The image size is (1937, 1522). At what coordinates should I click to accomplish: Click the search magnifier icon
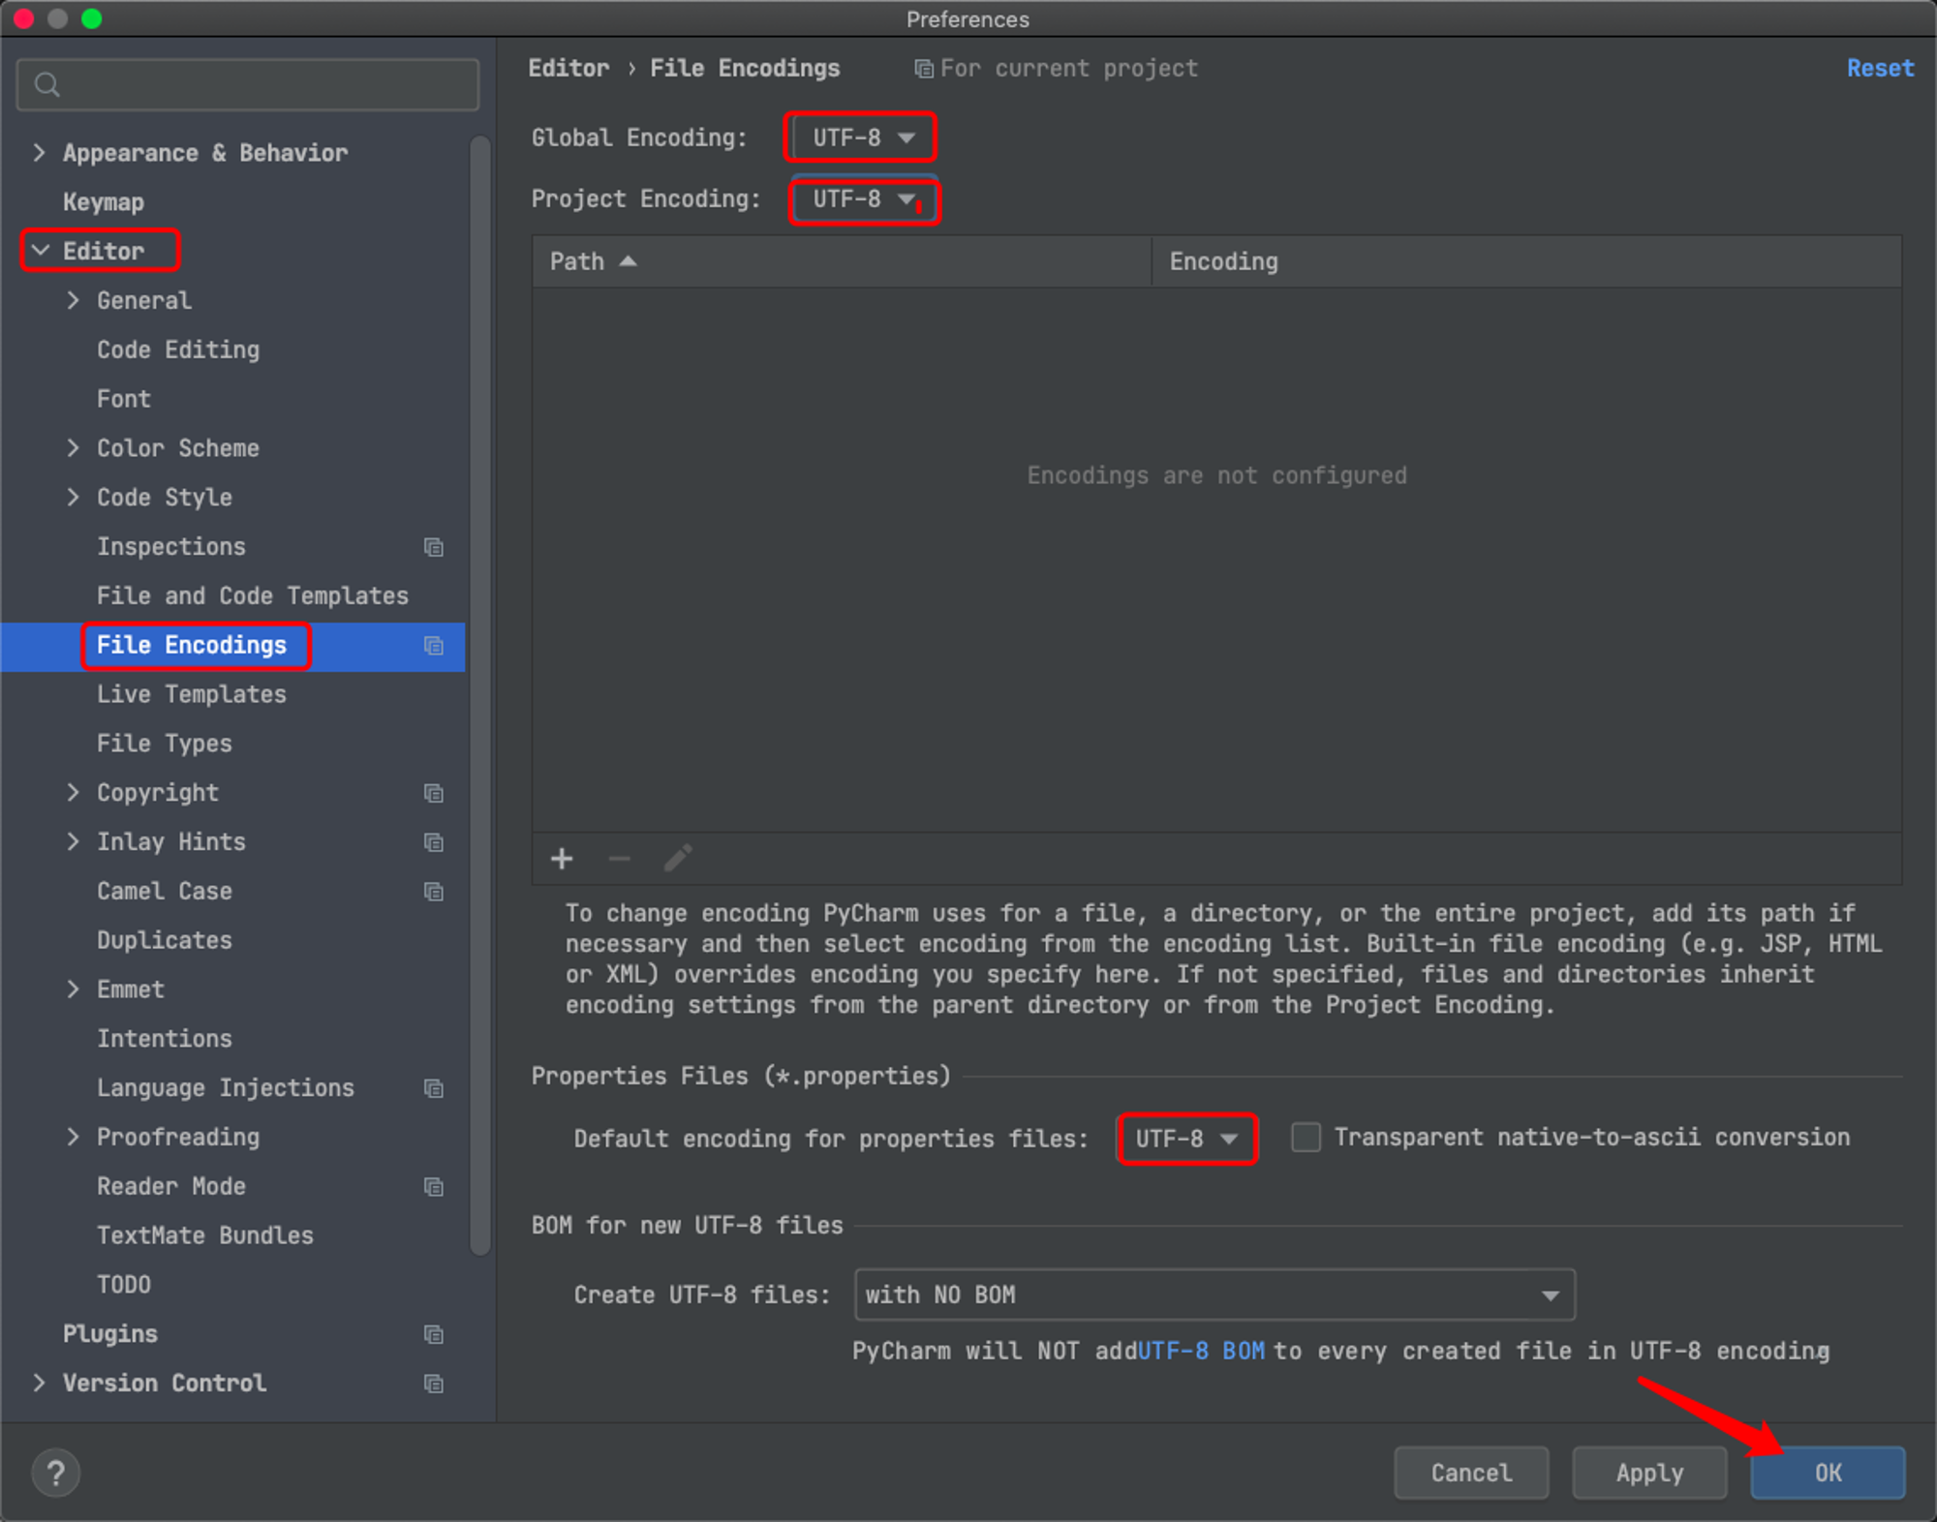(47, 85)
